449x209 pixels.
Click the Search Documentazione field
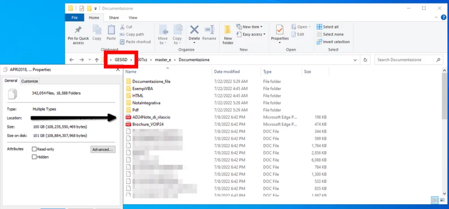pos(408,60)
